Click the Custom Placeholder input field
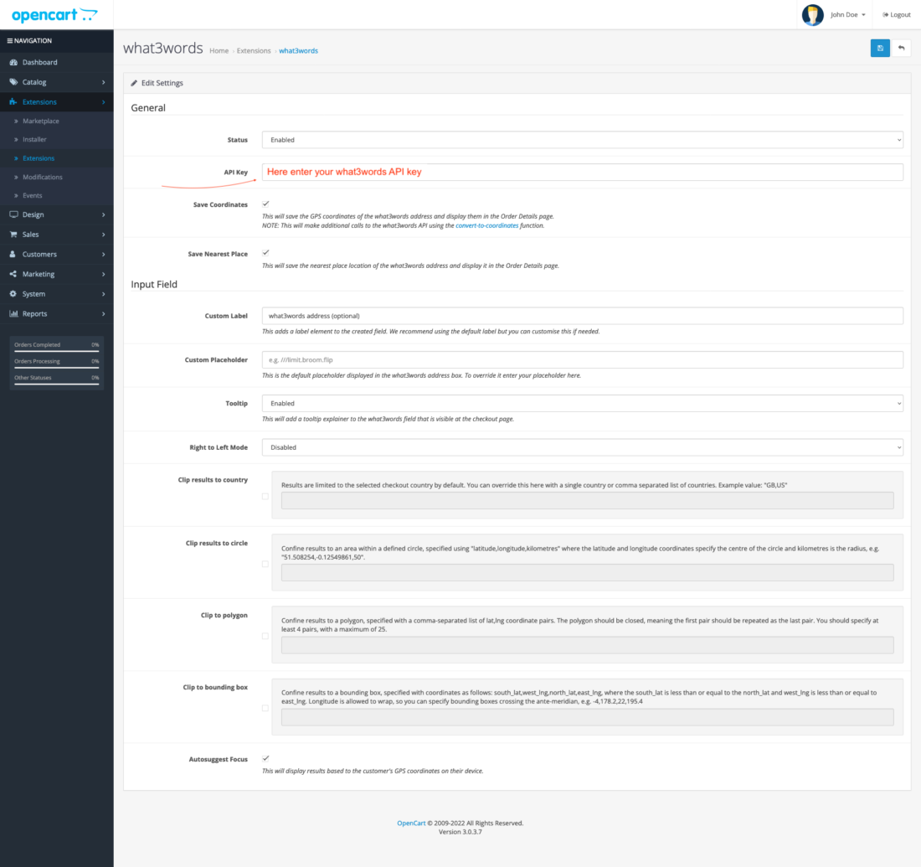 [582, 359]
